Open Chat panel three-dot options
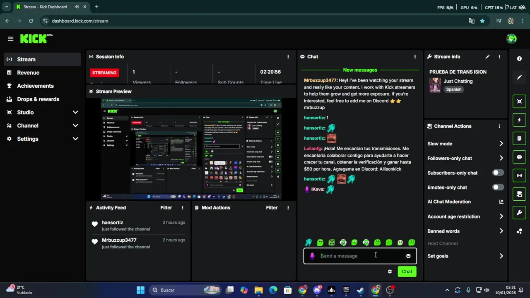 pyautogui.click(x=415, y=57)
